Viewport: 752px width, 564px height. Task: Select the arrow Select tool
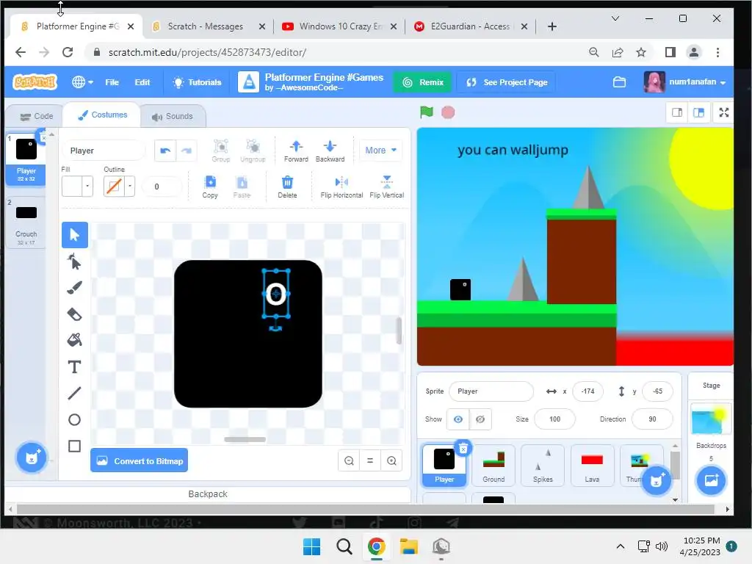coord(74,235)
